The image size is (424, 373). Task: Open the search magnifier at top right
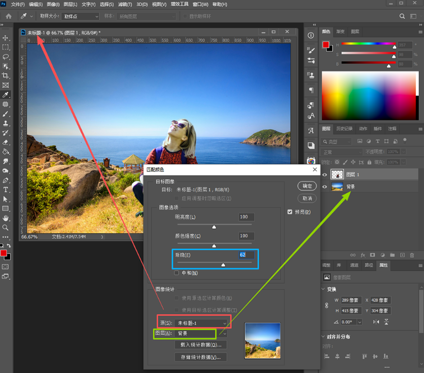402,16
